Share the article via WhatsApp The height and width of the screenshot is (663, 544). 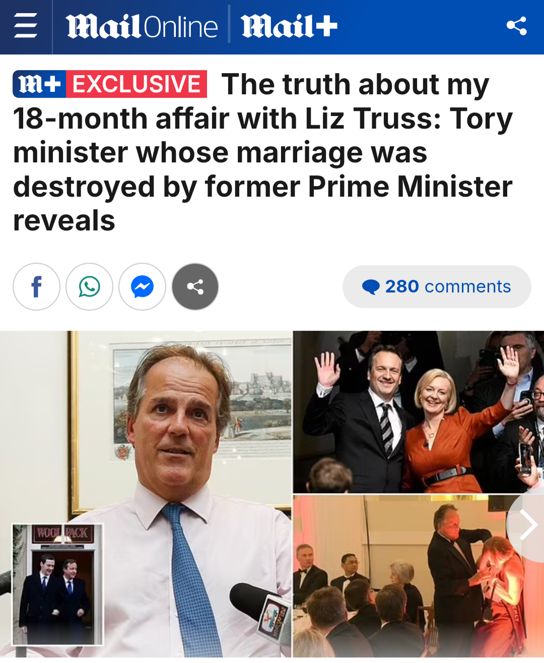pos(89,287)
